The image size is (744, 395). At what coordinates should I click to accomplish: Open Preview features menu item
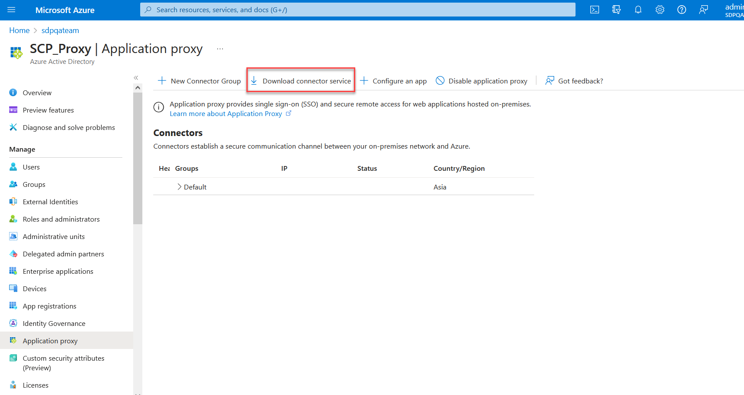(48, 110)
